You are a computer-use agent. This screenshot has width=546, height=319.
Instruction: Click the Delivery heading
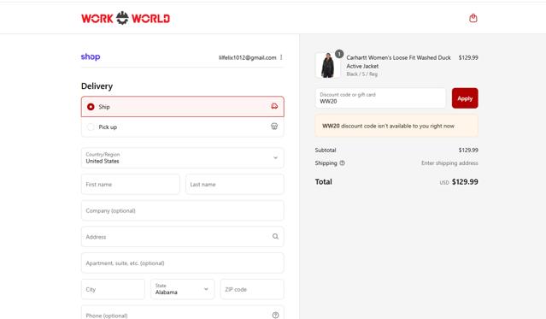(x=97, y=86)
